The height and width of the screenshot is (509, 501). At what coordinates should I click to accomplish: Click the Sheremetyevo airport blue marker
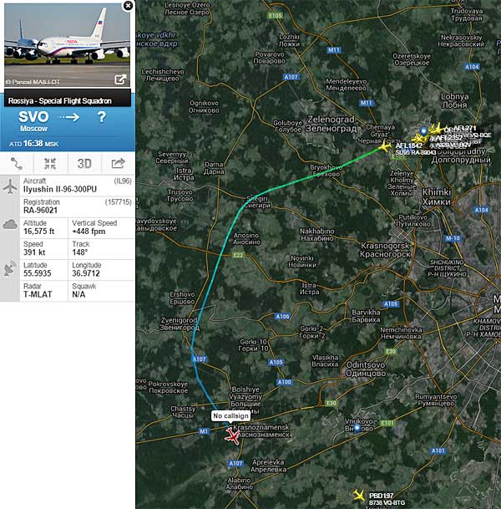pos(423,131)
